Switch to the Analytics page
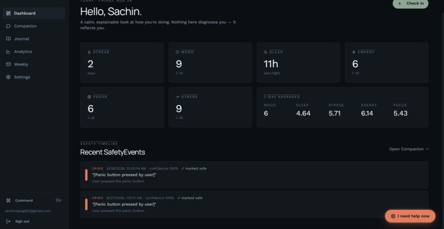Image resolution: width=444 pixels, height=229 pixels. [x=34, y=52]
